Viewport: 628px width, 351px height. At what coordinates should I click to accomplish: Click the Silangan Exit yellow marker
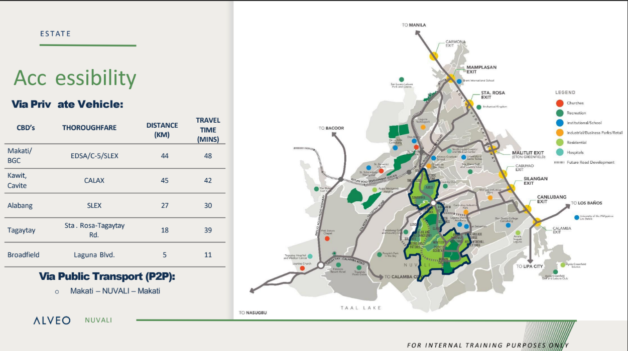click(511, 188)
